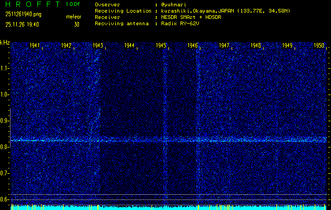Image resolution: width=331 pixels, height=210 pixels.
Task: Click the 0.8 kHz frequency label
Action: [x=5, y=147]
